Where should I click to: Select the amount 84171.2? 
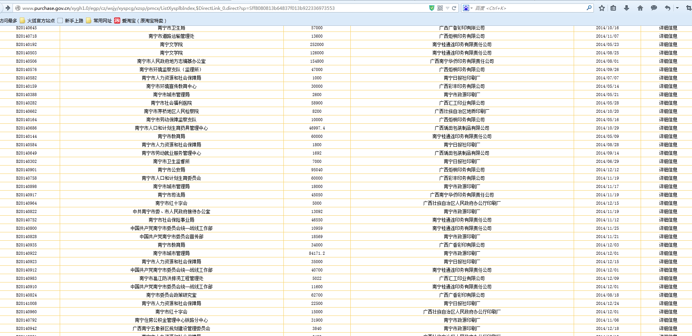coord(317,253)
